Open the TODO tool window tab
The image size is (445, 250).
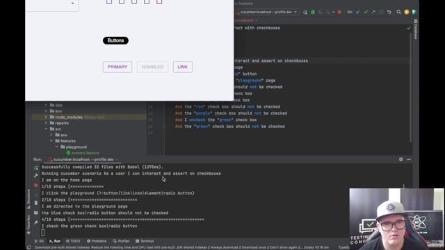point(73,241)
